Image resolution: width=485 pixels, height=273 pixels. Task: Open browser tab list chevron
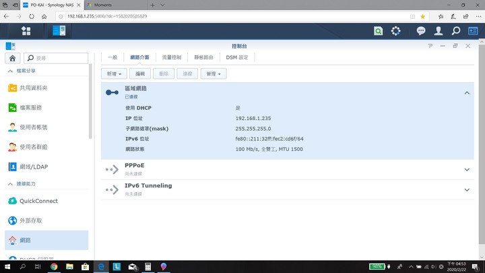162,5
